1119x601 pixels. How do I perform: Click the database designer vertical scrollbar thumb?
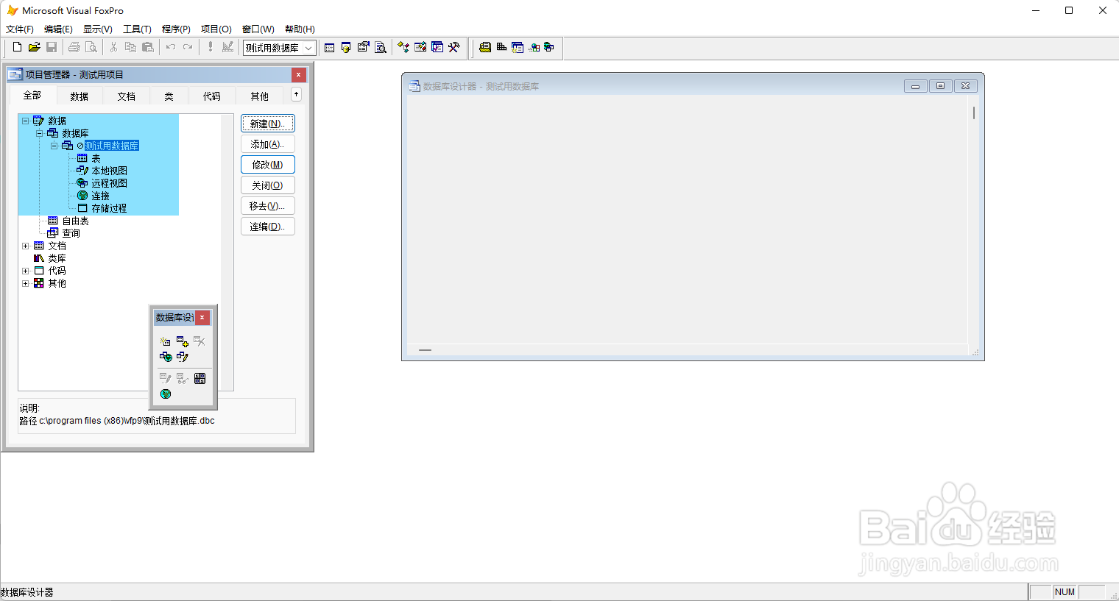(x=974, y=113)
